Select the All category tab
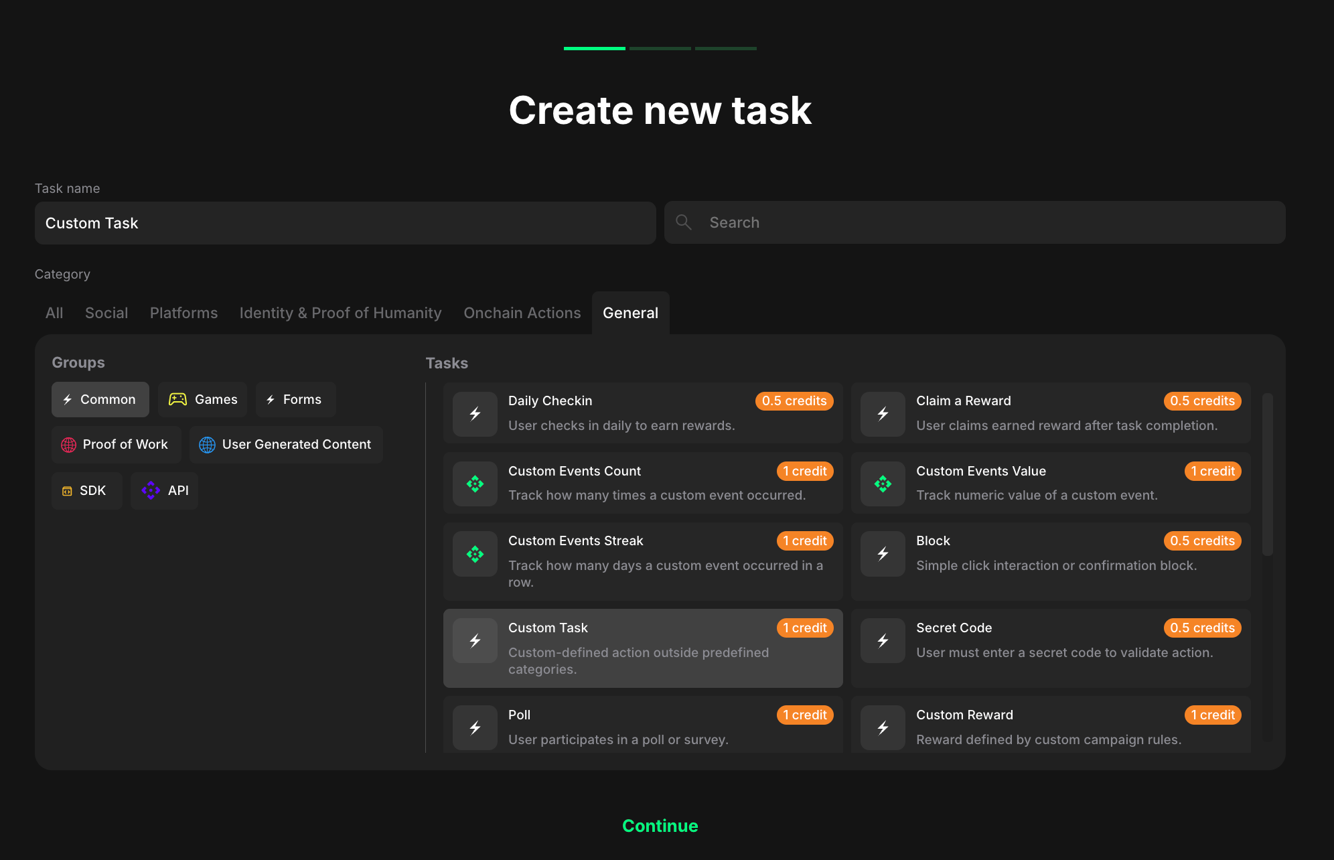 click(54, 313)
